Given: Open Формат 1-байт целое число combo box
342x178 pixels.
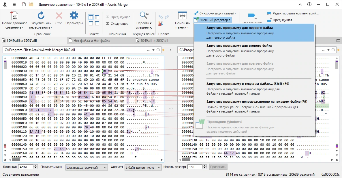Looking at the screenshot, I should pos(143,167).
